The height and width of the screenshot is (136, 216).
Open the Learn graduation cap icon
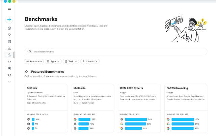[9, 75]
